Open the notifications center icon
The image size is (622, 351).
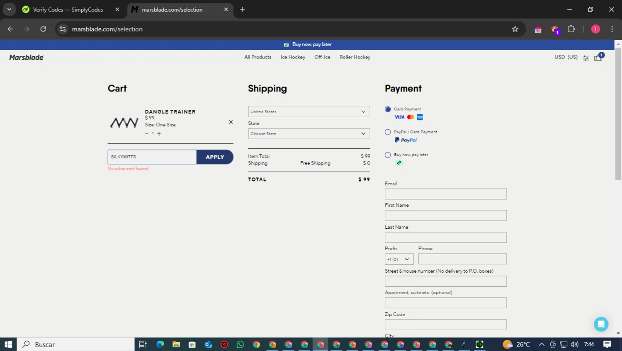pyautogui.click(x=607, y=344)
